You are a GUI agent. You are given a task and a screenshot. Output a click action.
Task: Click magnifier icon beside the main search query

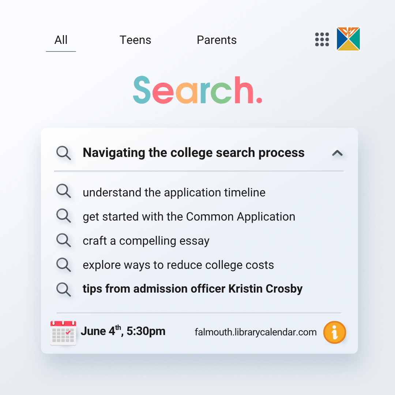(x=64, y=153)
